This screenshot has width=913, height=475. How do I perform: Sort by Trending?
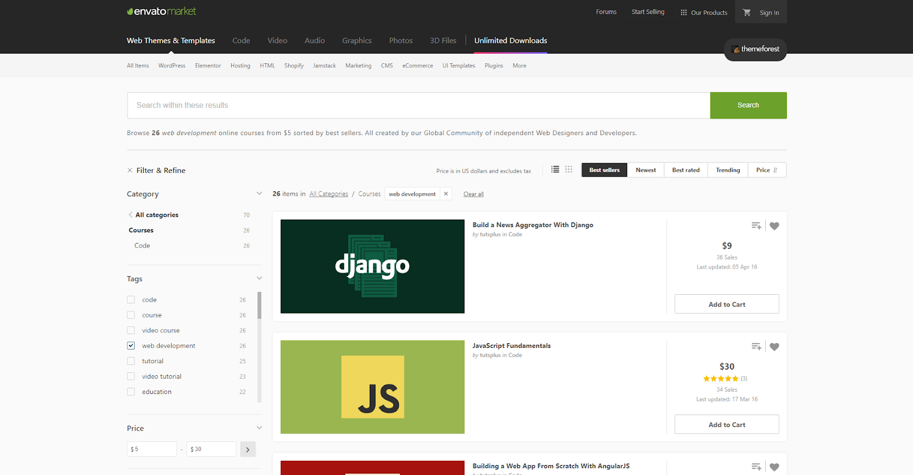coord(728,170)
